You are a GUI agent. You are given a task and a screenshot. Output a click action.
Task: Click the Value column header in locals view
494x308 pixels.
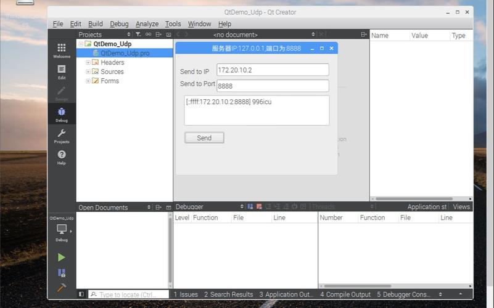coord(430,36)
